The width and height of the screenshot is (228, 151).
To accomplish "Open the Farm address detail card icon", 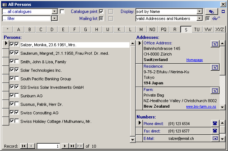I will click(214, 90).
